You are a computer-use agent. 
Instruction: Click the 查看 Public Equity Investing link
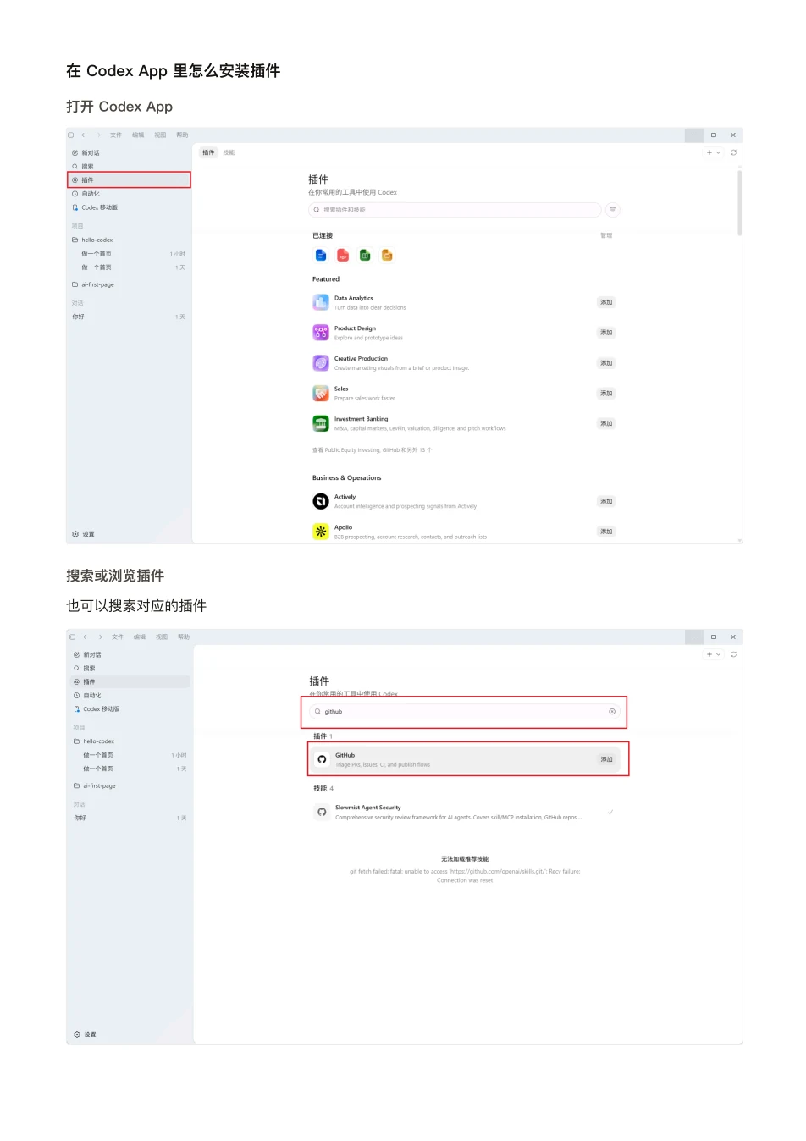[x=372, y=450]
